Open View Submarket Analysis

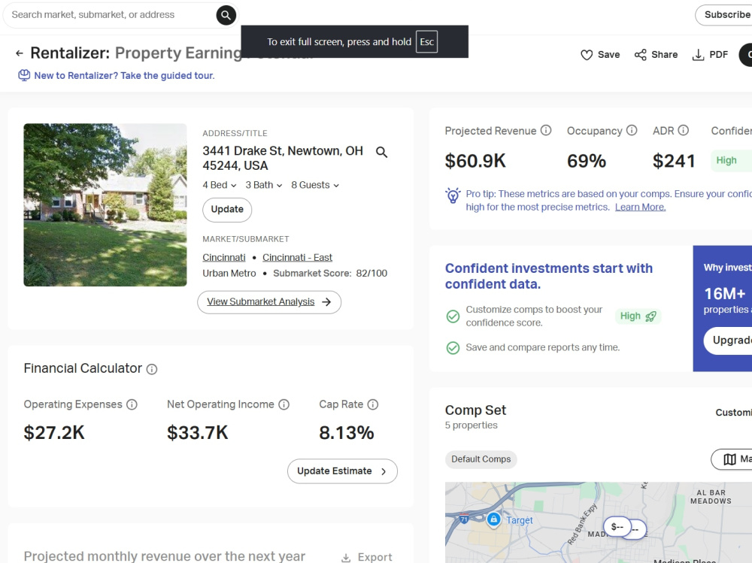(269, 302)
